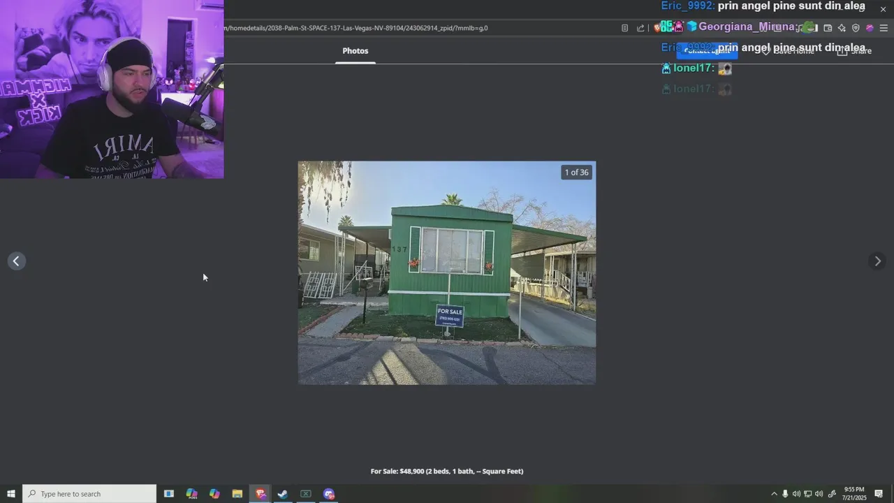894x503 pixels.
Task: Share this listing
Action: (x=854, y=51)
